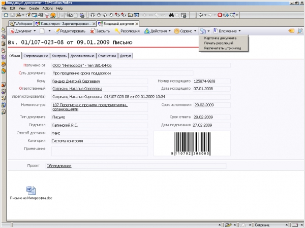
Task: Switch to the Сопровождение tab
Action: click(36, 56)
